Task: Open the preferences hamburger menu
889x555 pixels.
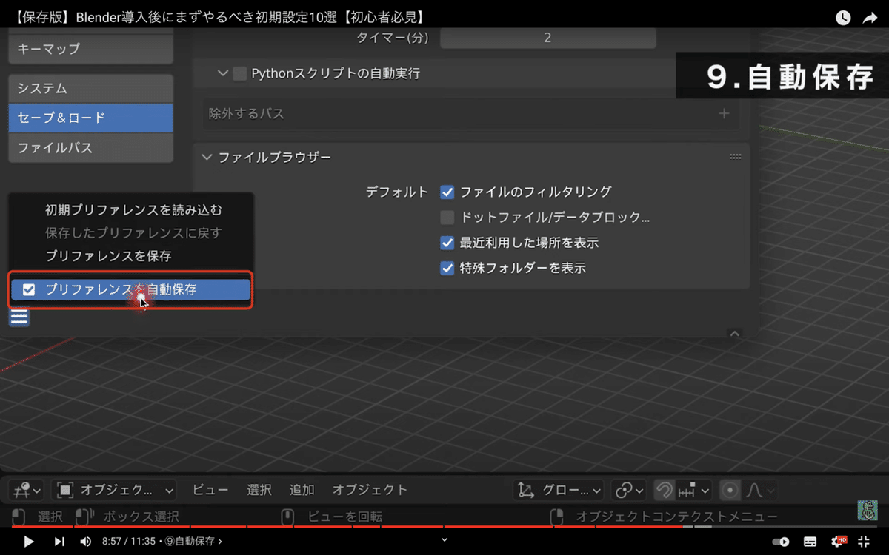Action: click(x=19, y=318)
